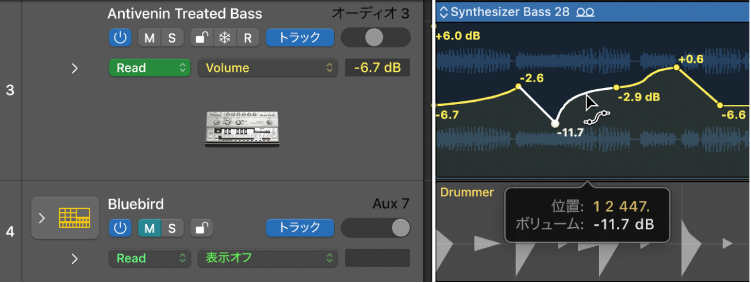Click the bass synth instrument icon
Screen dimensions: 751x283
[242, 128]
